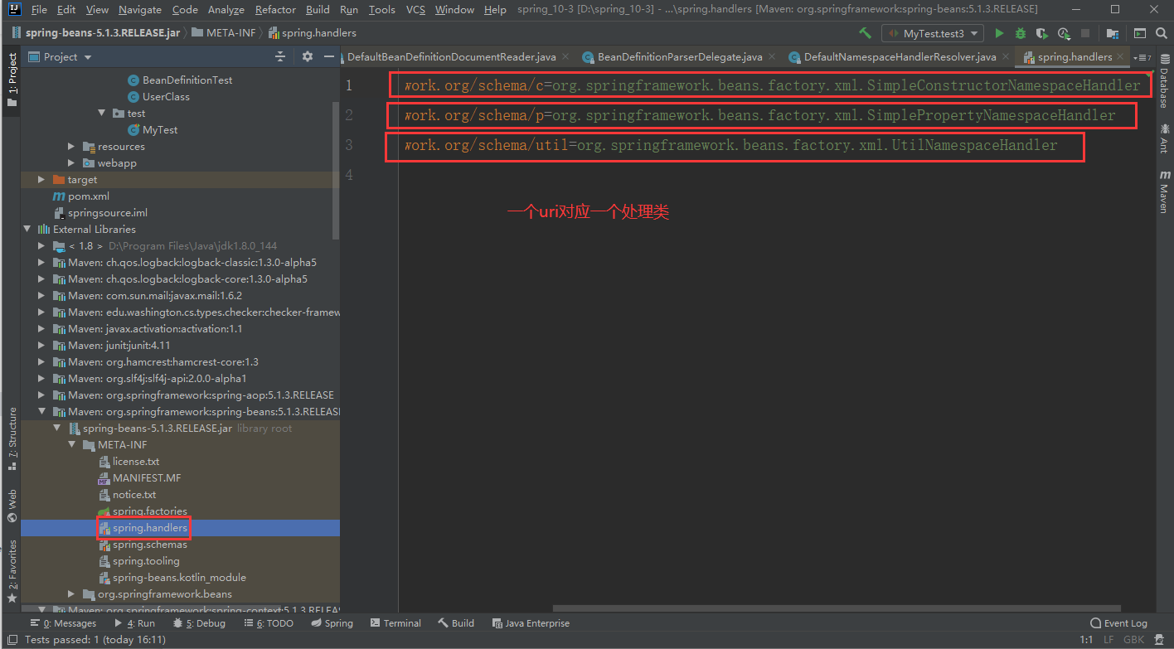
Task: Toggle the 1: Project side tab
Action: click(x=12, y=80)
